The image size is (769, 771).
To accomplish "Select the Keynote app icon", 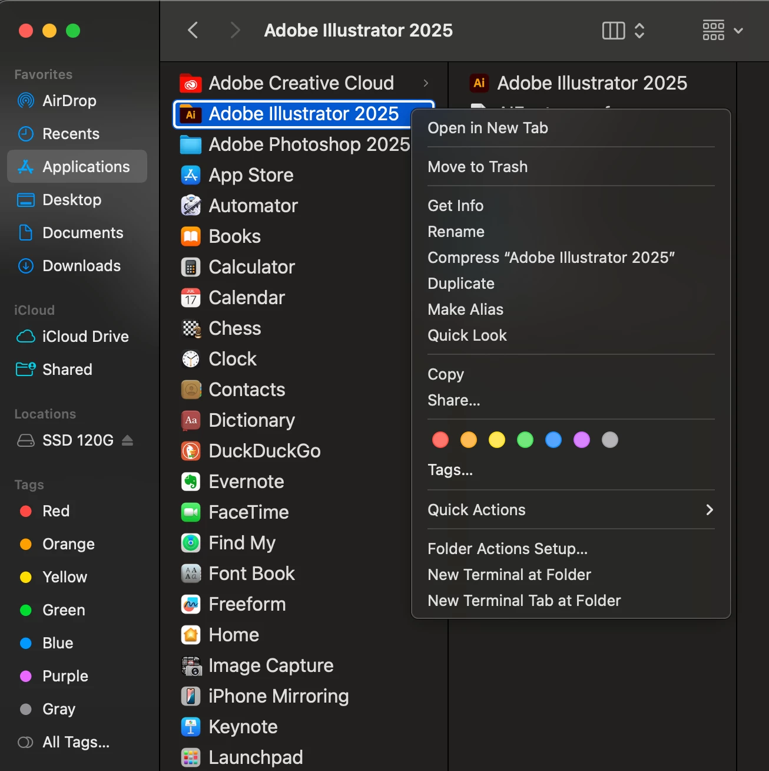I will [190, 727].
